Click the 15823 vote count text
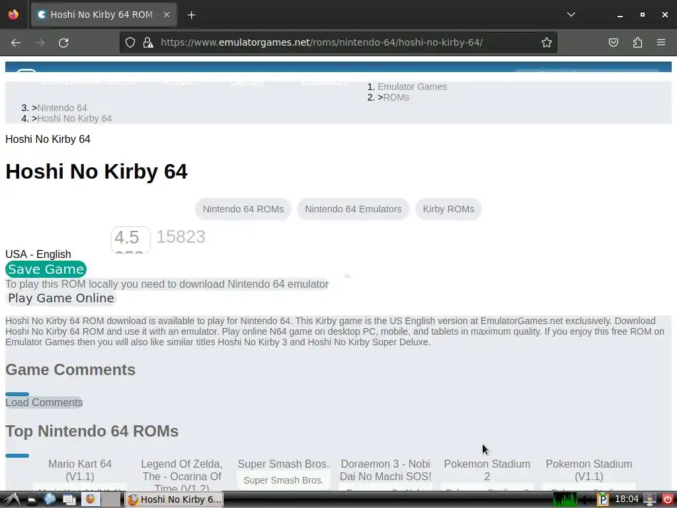Image resolution: width=677 pixels, height=508 pixels. pyautogui.click(x=180, y=237)
